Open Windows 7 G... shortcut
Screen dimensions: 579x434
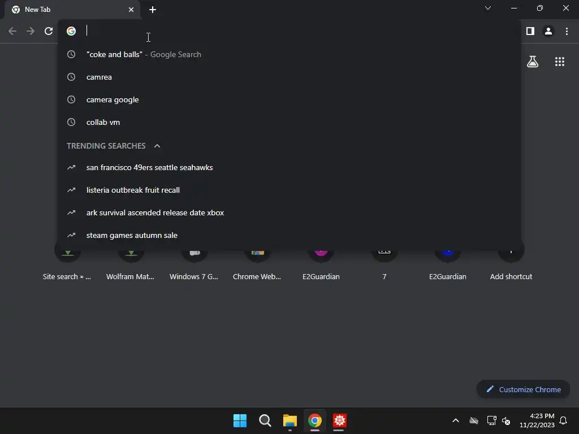[194, 266]
